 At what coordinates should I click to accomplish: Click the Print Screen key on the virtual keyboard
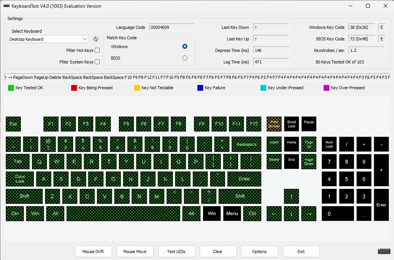pyautogui.click(x=274, y=124)
